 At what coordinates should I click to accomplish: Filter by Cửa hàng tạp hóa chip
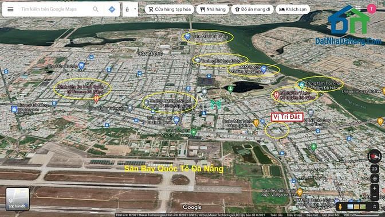pyautogui.click(x=170, y=9)
